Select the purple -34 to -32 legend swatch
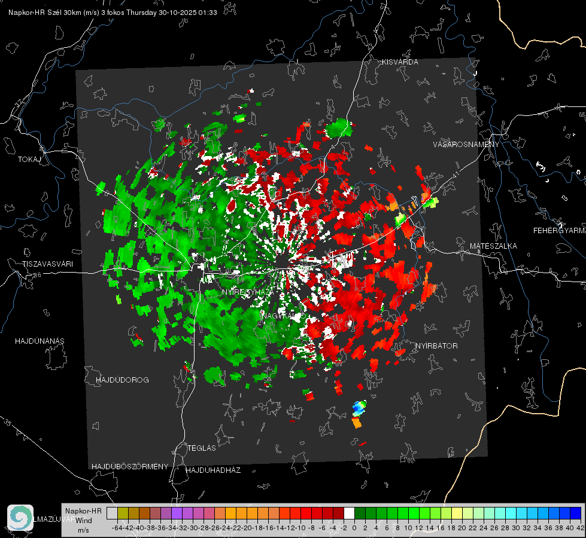 (x=177, y=513)
